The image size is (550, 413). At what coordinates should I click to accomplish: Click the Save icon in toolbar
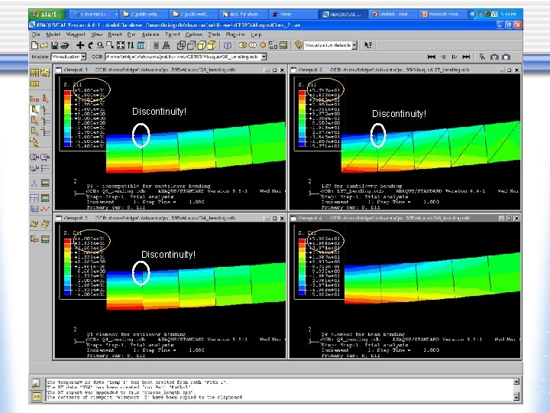[56, 45]
